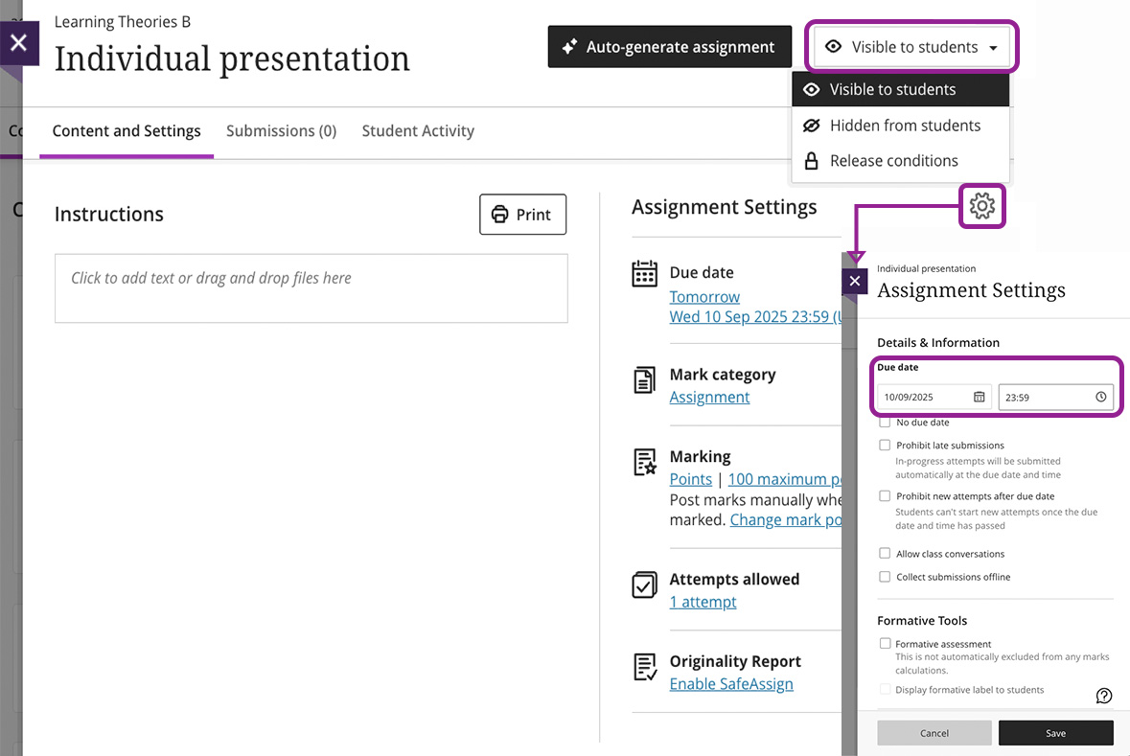Screen dimensions: 1130x756
Task: Click the Attempts allowed checkmark icon
Action: (644, 584)
